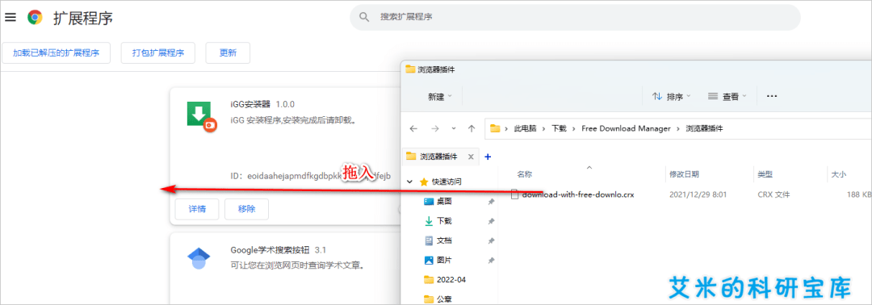
Task: Click the 188 KB size cell
Action: [x=859, y=195]
